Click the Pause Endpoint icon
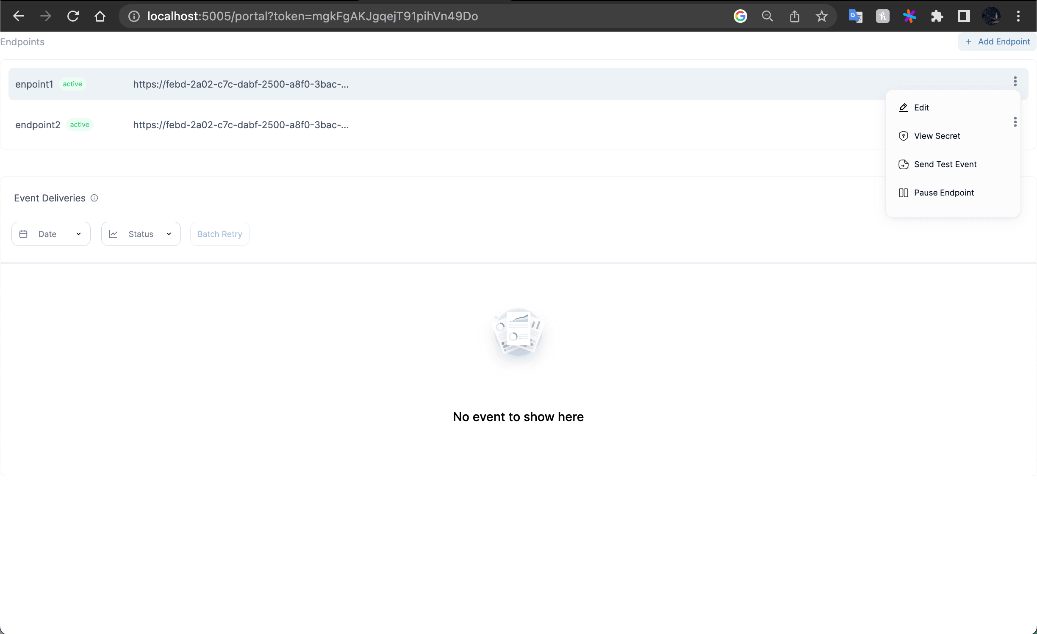Image resolution: width=1037 pixels, height=634 pixels. [x=904, y=193]
